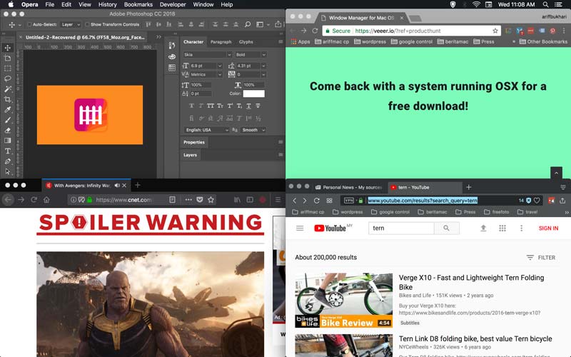Select the Move tool in Photoshop toolbox

point(8,48)
